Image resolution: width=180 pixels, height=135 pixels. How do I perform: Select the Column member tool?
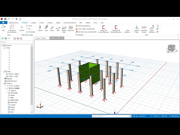(40, 28)
